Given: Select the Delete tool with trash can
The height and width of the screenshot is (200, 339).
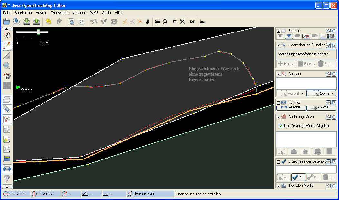Looking at the screenshot, I should 7,76.
